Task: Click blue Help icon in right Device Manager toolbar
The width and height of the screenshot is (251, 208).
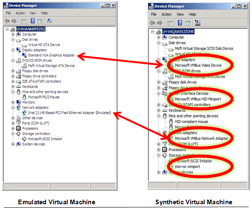Action: [x=180, y=23]
